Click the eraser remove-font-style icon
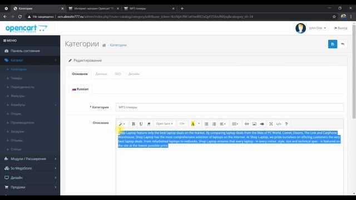 pos(149,124)
